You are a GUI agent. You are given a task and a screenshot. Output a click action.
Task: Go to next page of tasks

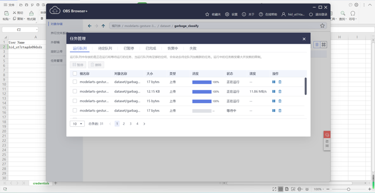144,124
